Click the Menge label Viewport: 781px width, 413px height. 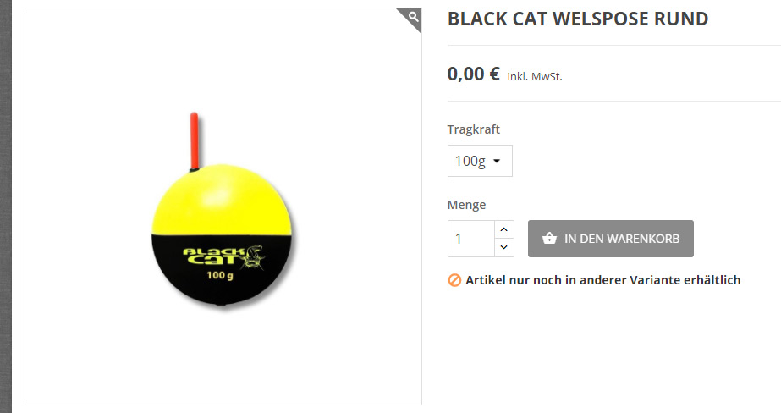click(466, 205)
